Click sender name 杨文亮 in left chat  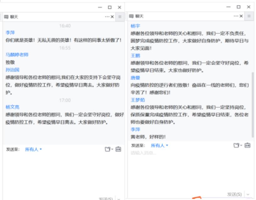13,107
